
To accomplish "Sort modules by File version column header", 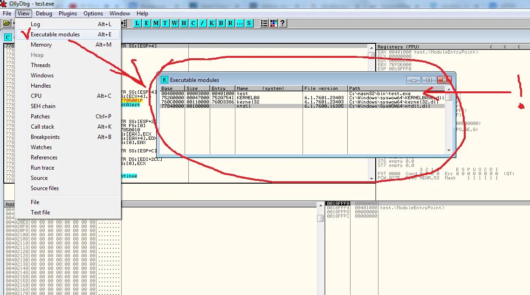I will 325,88.
